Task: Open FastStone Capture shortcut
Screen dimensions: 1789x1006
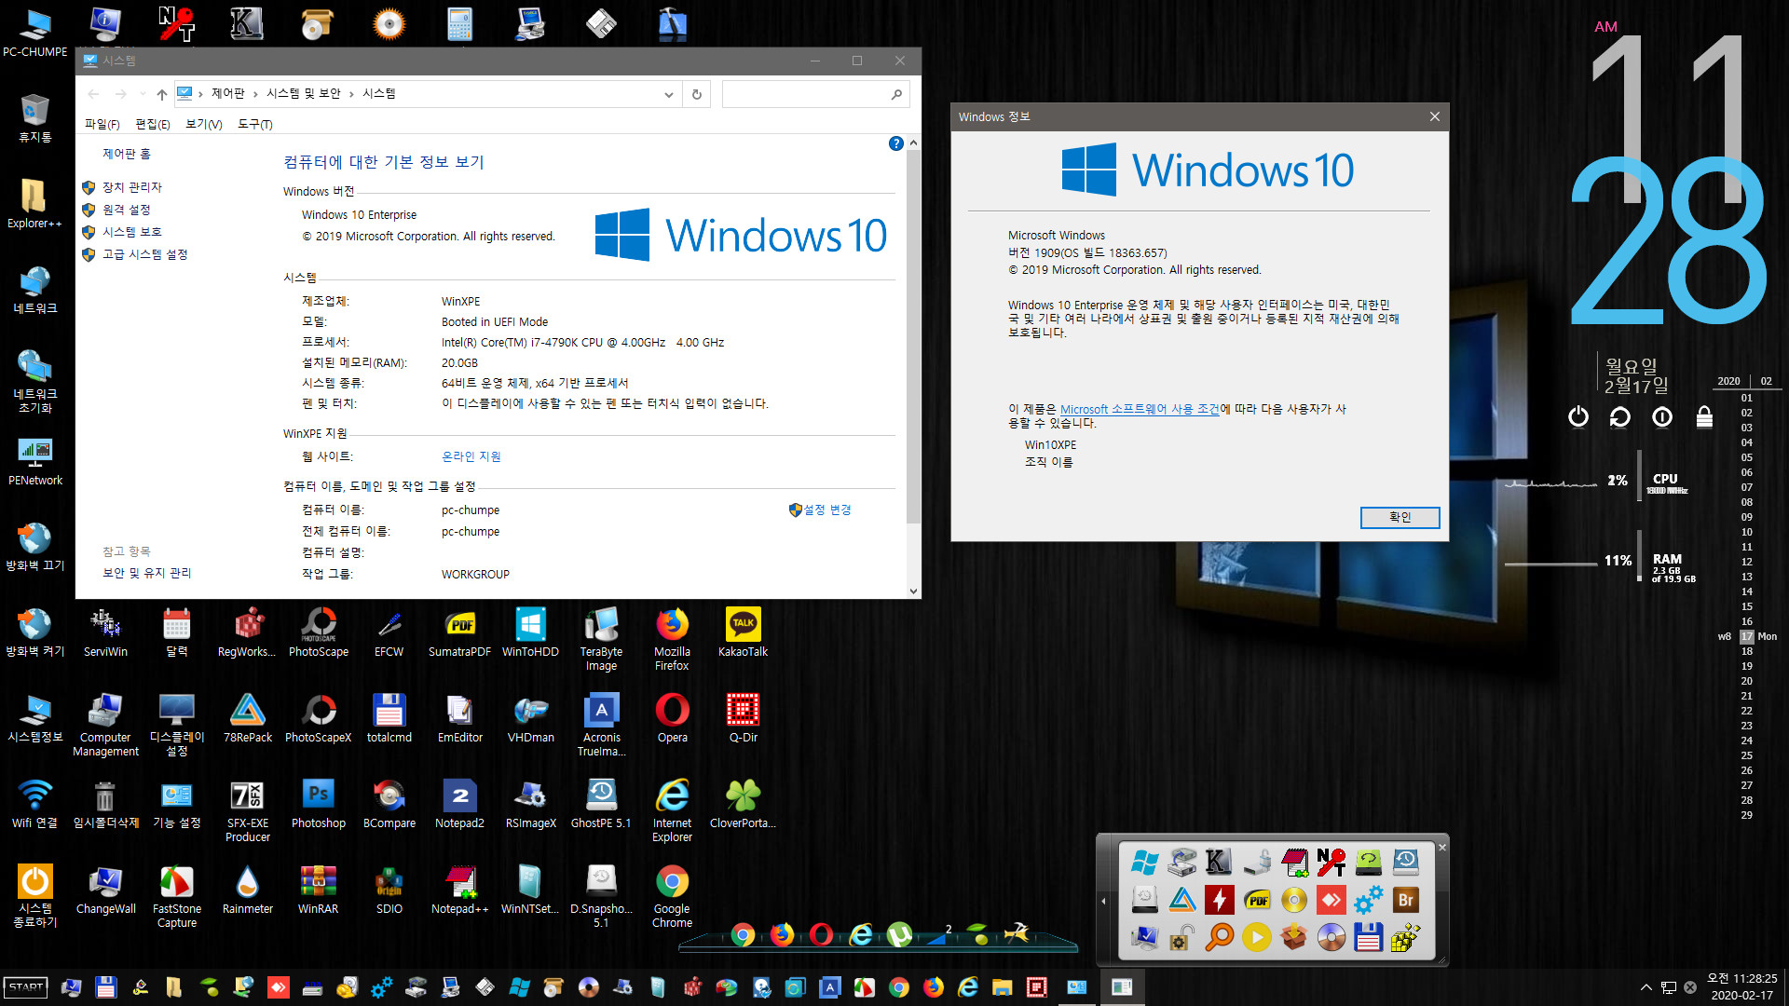Action: pos(177,896)
